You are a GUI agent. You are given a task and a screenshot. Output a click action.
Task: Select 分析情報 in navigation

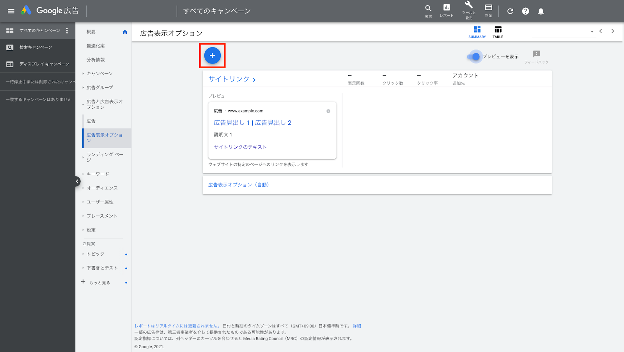point(96,60)
